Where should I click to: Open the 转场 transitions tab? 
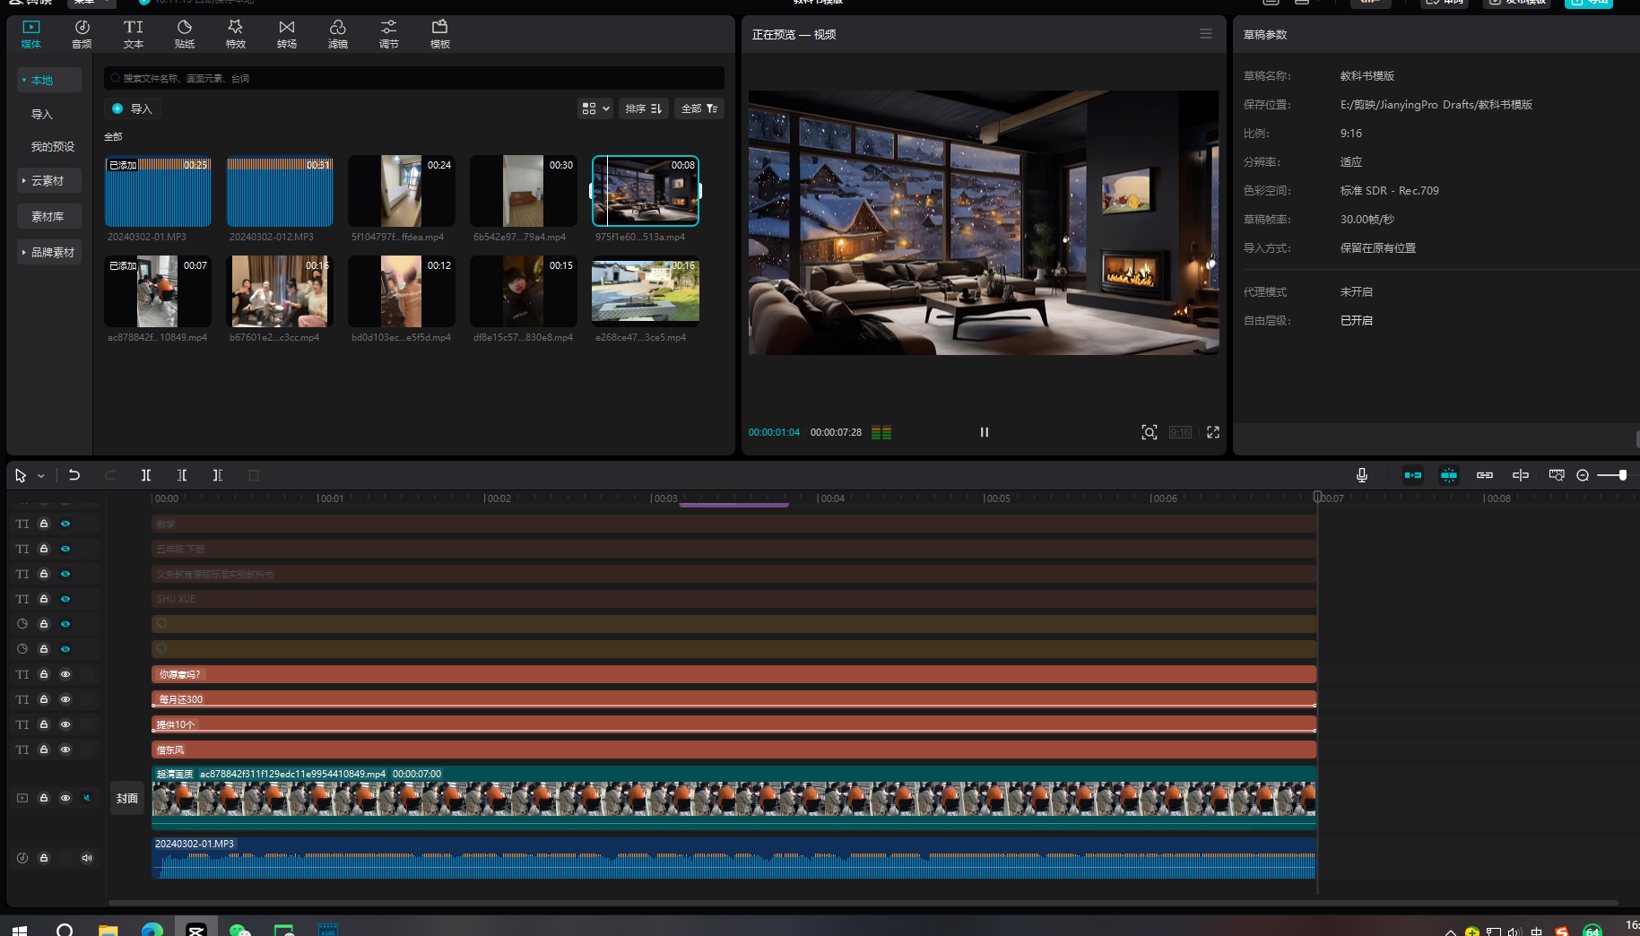[x=286, y=34]
